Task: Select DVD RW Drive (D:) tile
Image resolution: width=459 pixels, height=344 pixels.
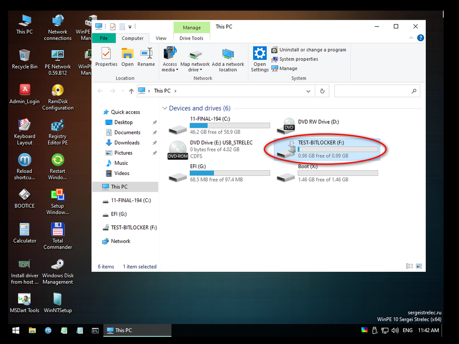Action: pos(327,126)
